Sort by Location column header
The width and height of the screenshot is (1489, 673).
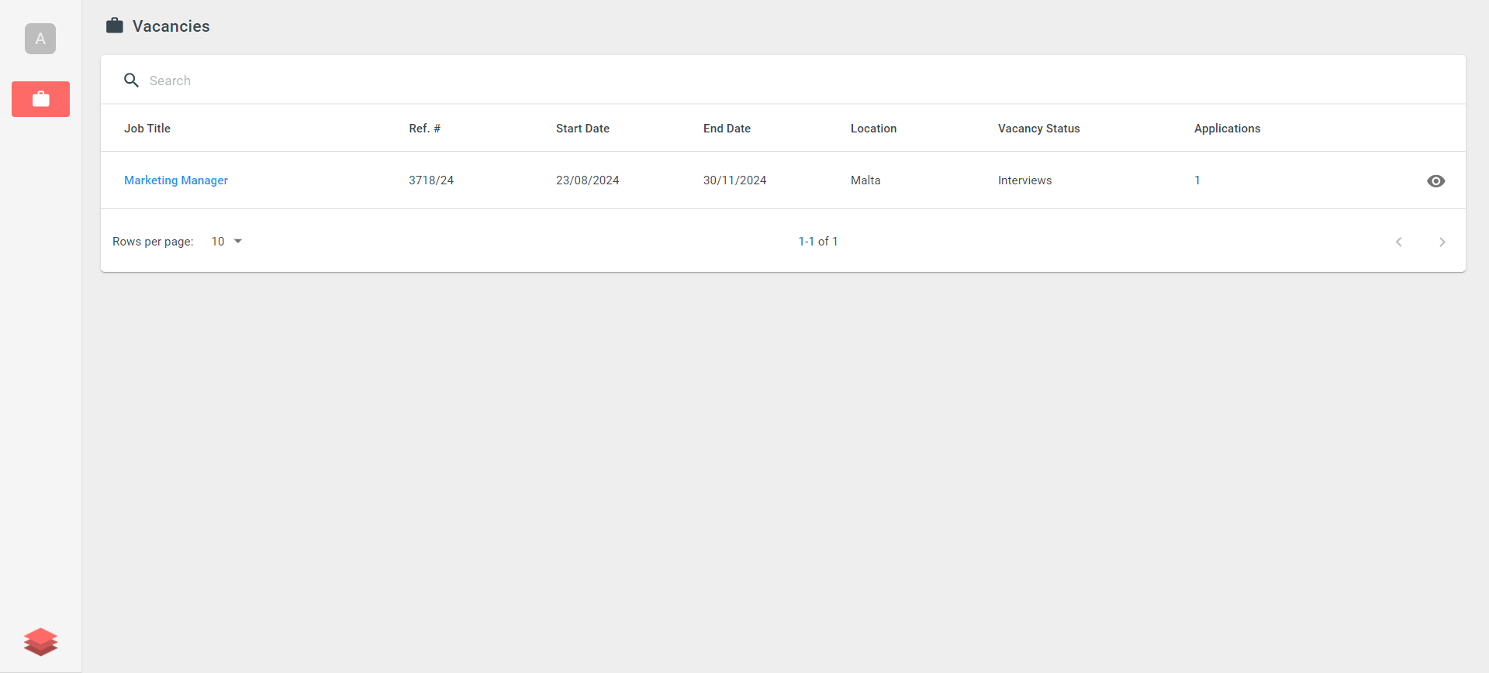pyautogui.click(x=873, y=129)
